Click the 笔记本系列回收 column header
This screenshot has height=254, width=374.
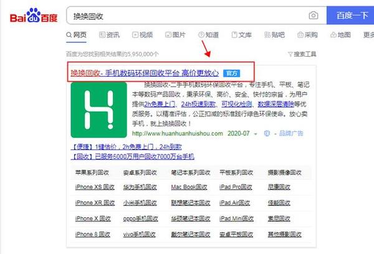(x=191, y=172)
